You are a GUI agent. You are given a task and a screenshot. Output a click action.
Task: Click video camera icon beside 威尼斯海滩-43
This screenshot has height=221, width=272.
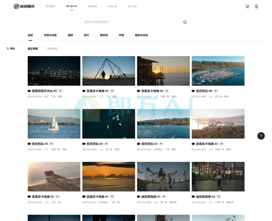139,197
